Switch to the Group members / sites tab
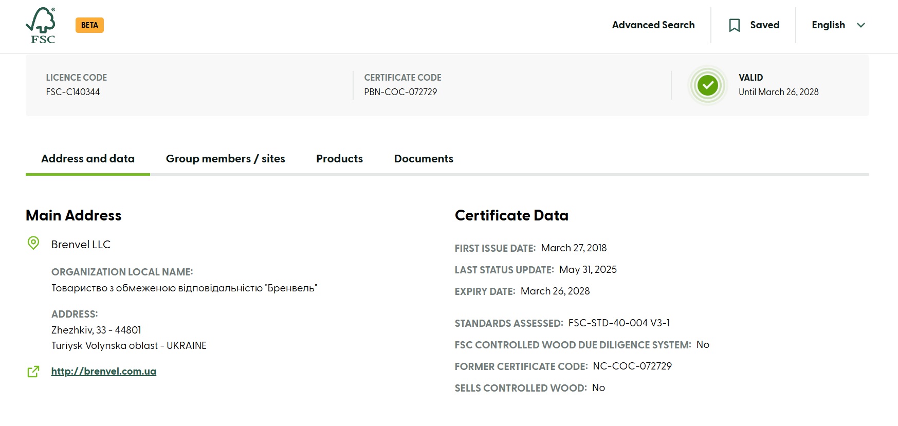The width and height of the screenshot is (898, 426). tap(226, 159)
